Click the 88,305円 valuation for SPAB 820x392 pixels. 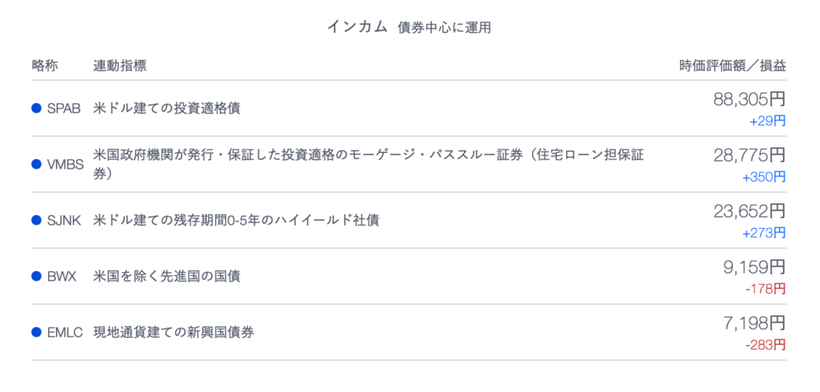pos(749,99)
